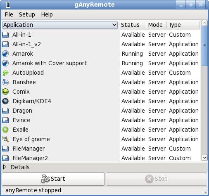Open the Setup menu
The width and height of the screenshot is (209, 196).
tap(27, 14)
